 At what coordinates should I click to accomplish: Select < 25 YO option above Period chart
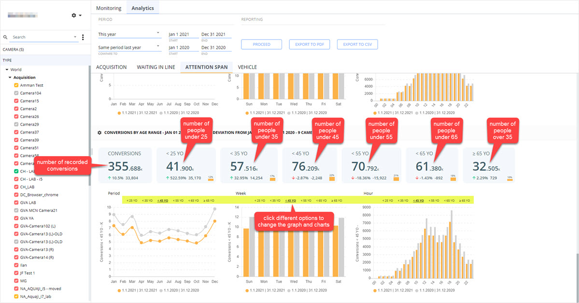click(132, 201)
